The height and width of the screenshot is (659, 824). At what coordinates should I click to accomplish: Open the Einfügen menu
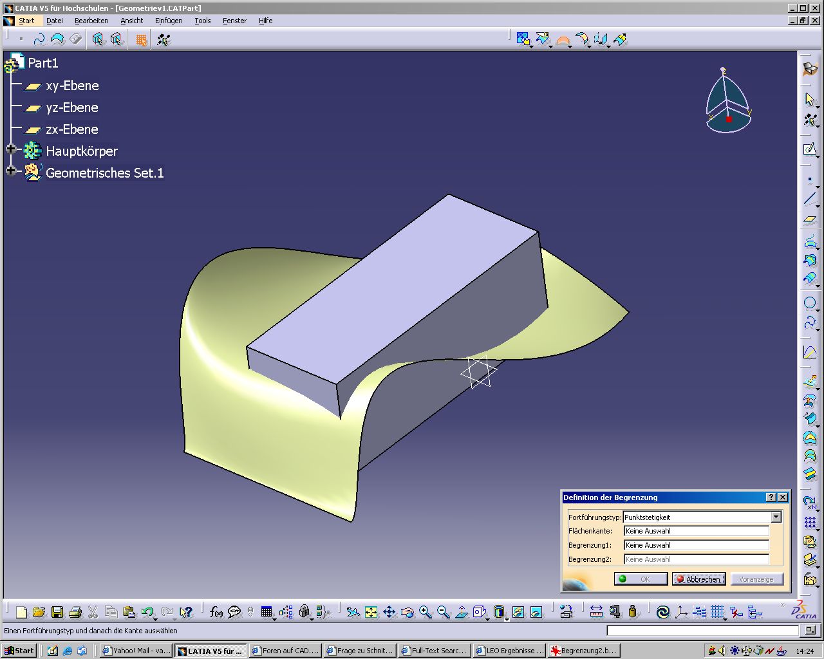(169, 21)
